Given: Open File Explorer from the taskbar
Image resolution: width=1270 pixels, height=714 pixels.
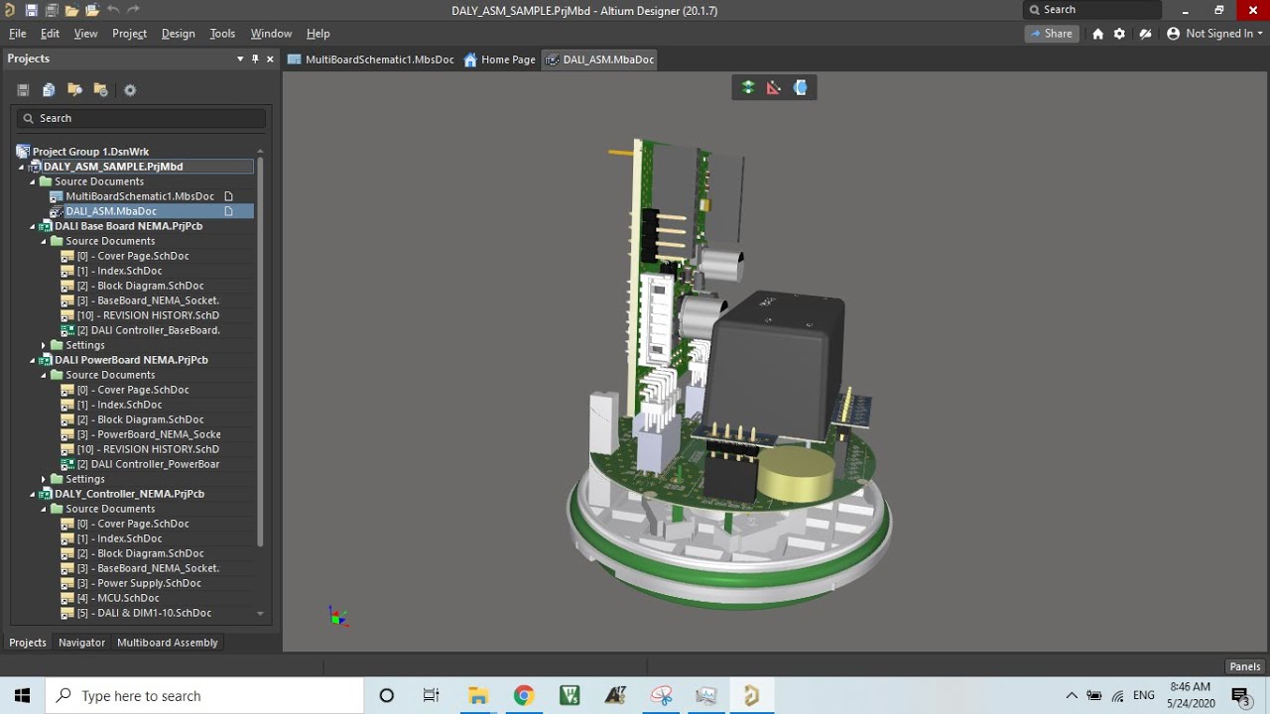Looking at the screenshot, I should [478, 695].
